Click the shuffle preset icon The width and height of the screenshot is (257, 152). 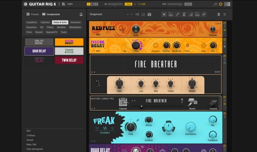[x=137, y=14]
